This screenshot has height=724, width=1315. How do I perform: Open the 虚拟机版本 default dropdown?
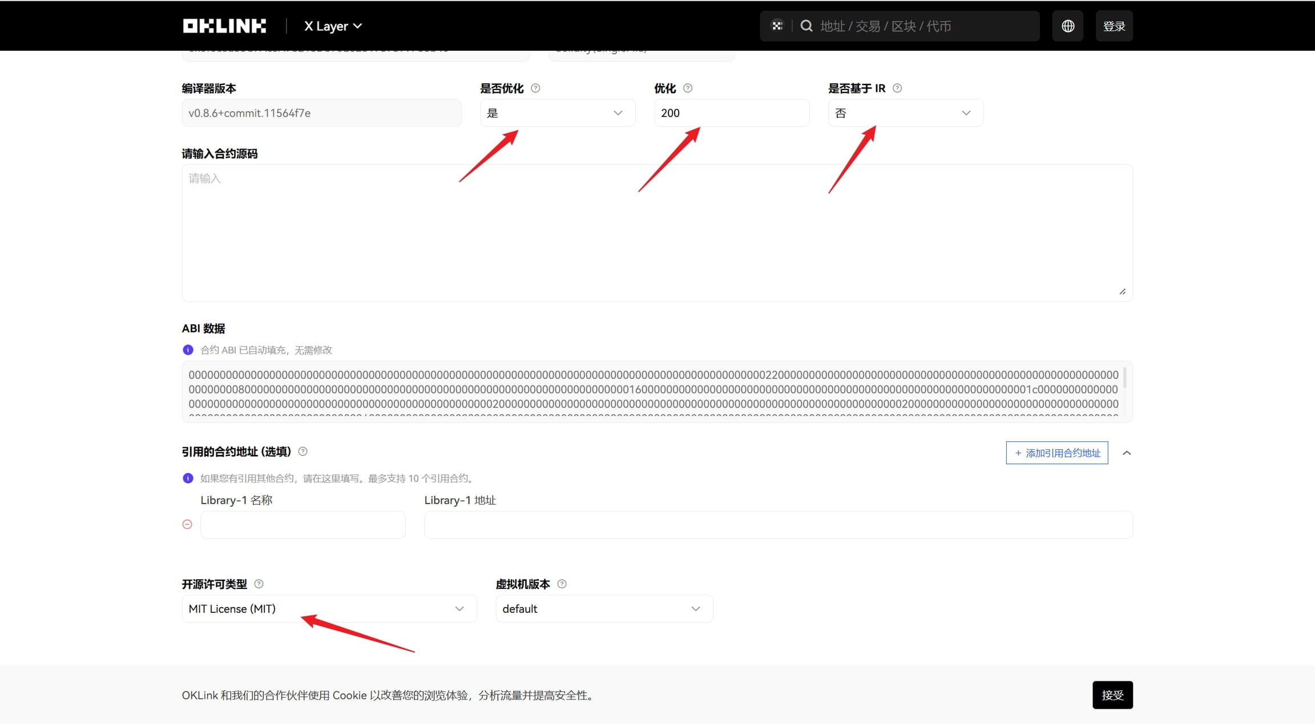click(x=604, y=609)
